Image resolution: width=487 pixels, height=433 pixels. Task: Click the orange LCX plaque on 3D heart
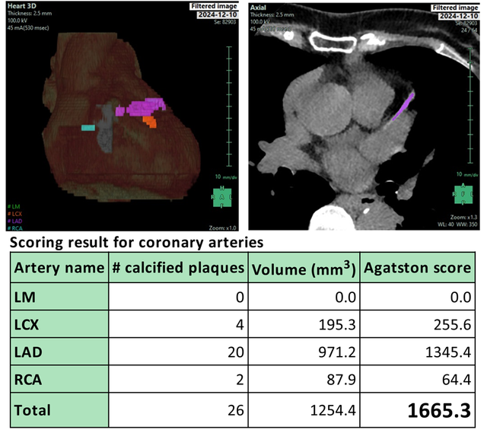(149, 121)
